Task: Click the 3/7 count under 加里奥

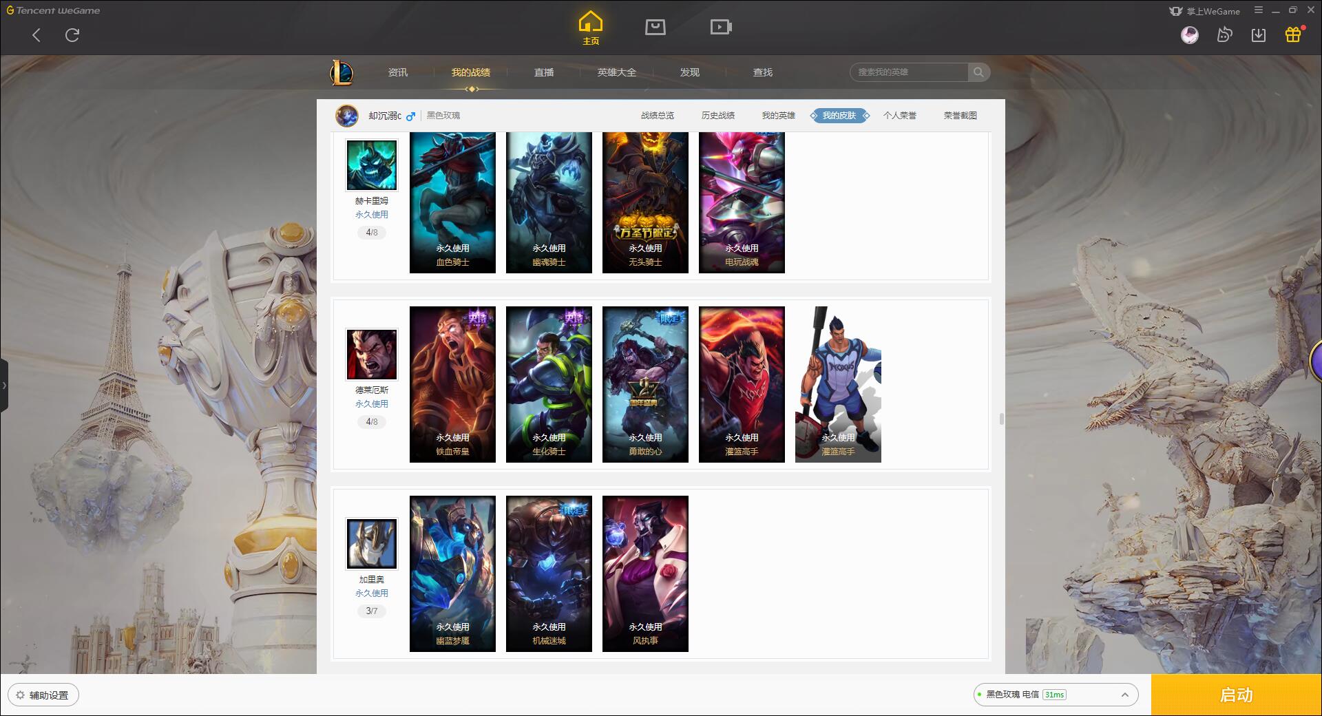Action: click(372, 611)
